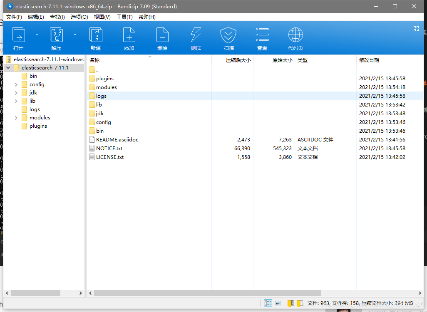Click tree pane scrollbar right arrow

tap(81, 293)
